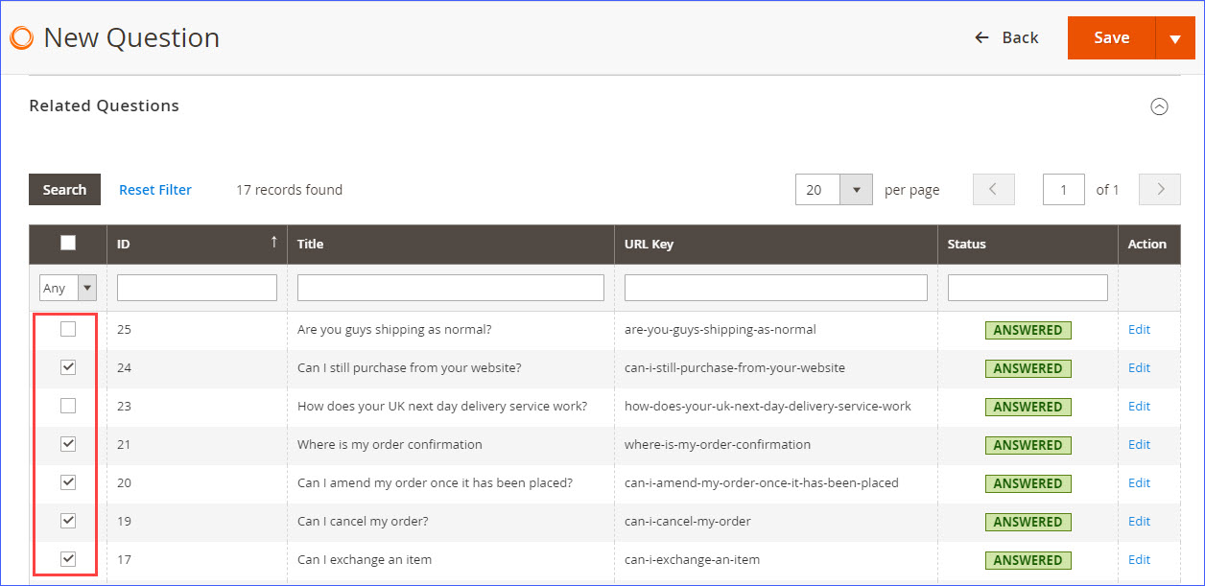
Task: Click the Title filter input field
Action: [x=450, y=287]
